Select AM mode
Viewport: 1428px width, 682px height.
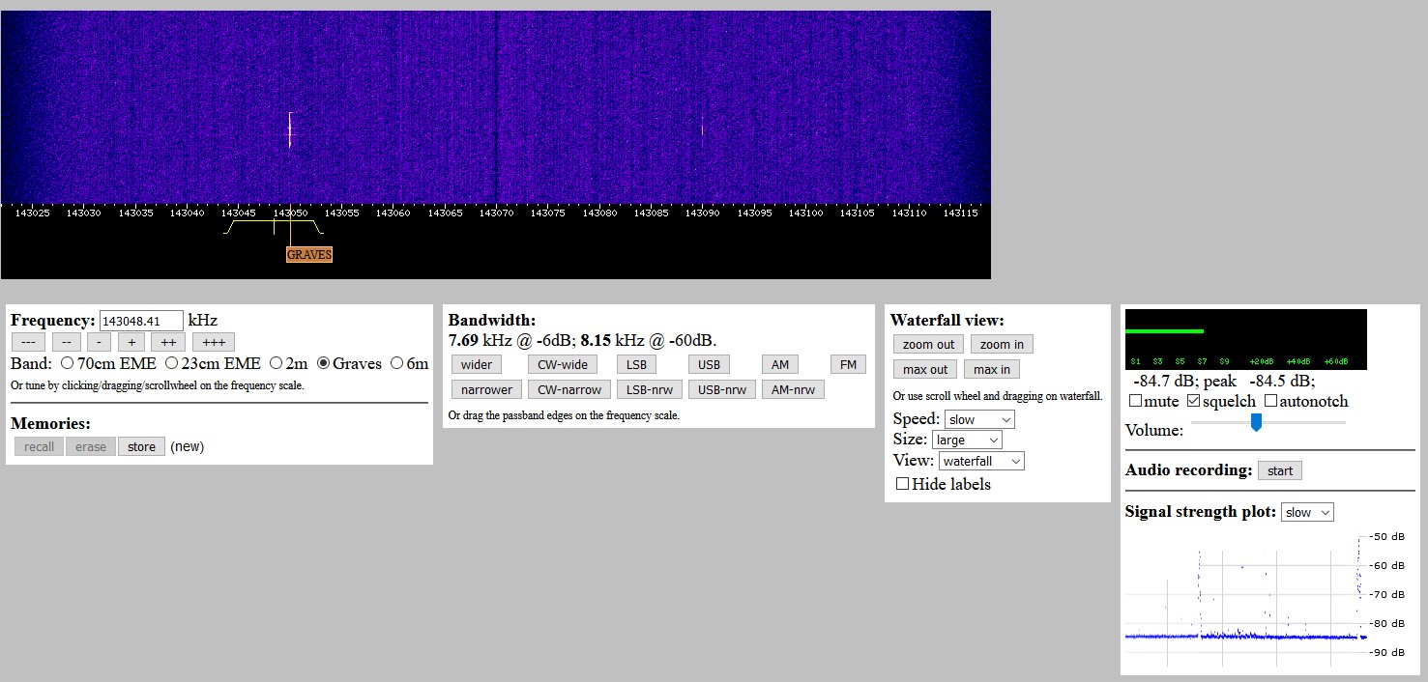pos(779,364)
